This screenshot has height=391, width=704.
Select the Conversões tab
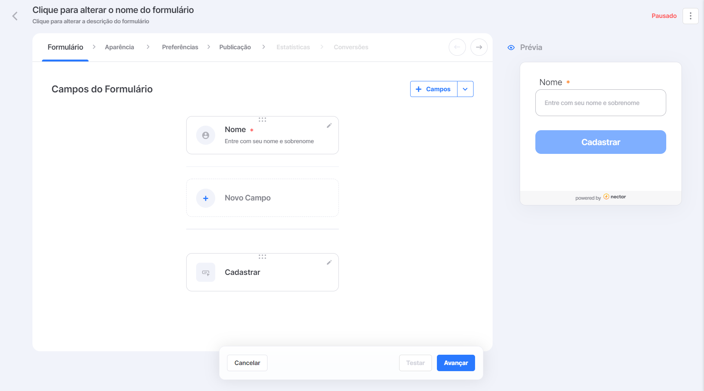(351, 47)
